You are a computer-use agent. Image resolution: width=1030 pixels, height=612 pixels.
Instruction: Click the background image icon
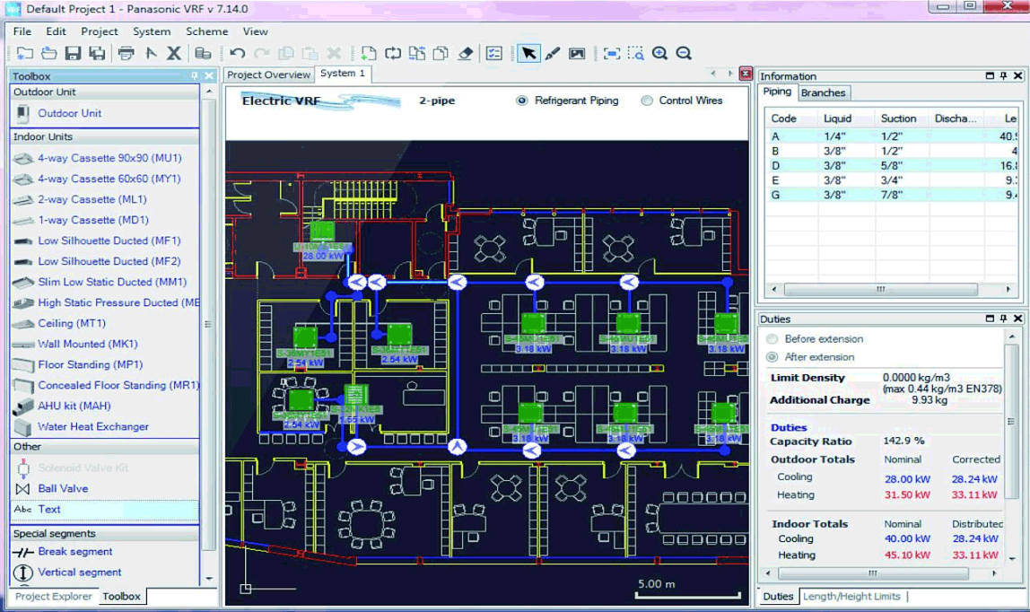click(x=577, y=53)
